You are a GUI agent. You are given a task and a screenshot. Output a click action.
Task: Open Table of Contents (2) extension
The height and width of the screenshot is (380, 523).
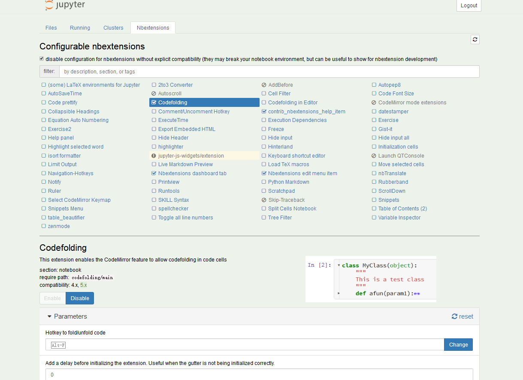click(x=403, y=209)
